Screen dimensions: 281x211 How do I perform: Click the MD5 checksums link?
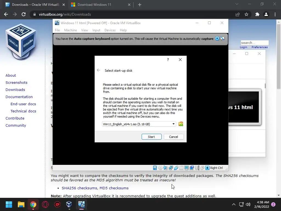pyautogui.click(x=114, y=188)
